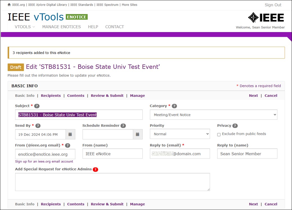Image resolution: width=292 pixels, height=210 pixels.
Task: Open Sign up for an ieee.org email account
Action: (x=44, y=162)
